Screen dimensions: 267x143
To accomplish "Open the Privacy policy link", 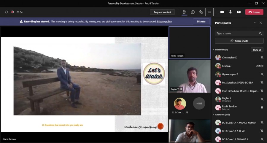I will tap(164, 22).
